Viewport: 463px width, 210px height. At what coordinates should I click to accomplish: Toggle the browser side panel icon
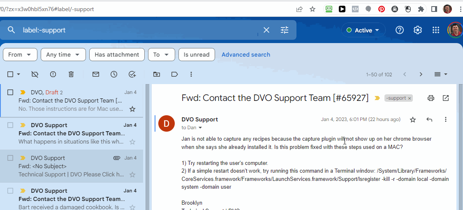434,9
